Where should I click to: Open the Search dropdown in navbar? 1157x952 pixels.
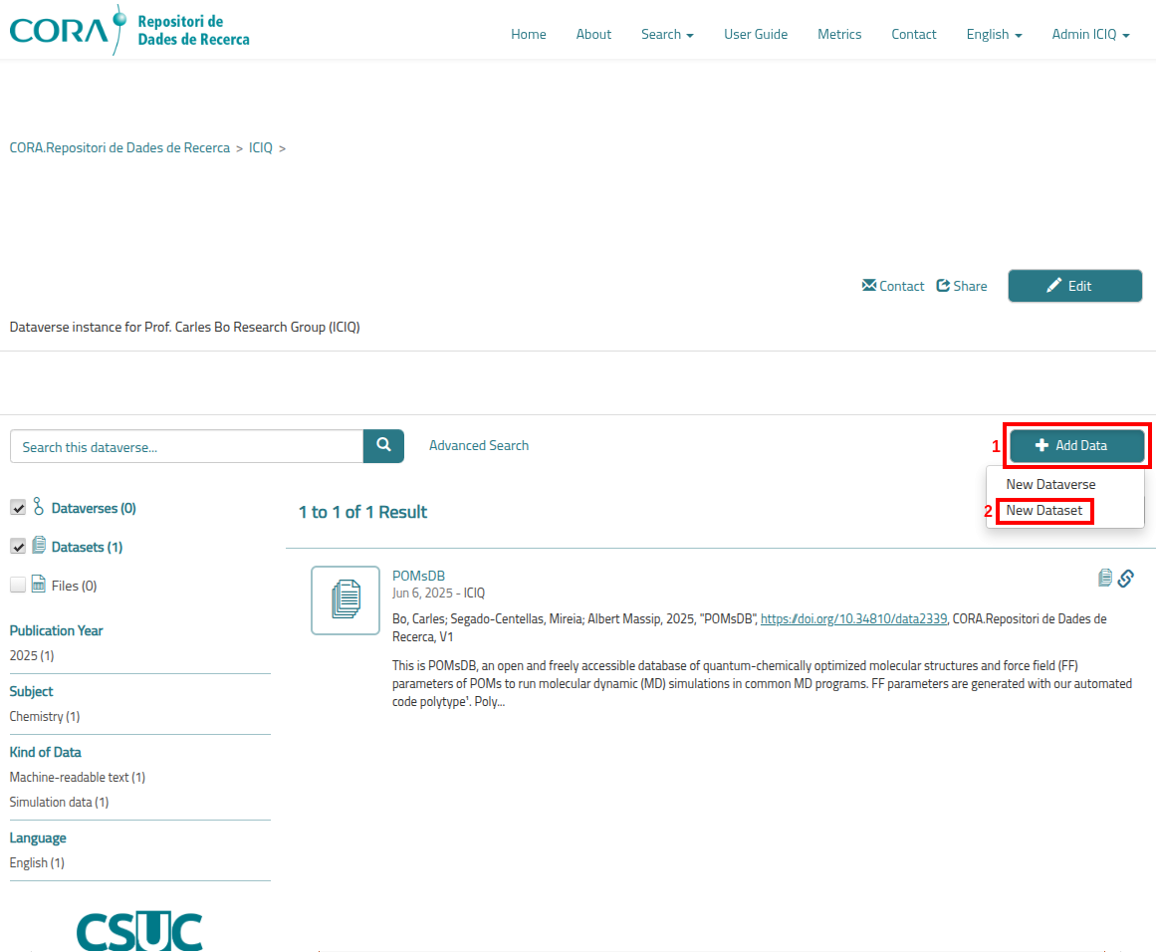point(666,34)
